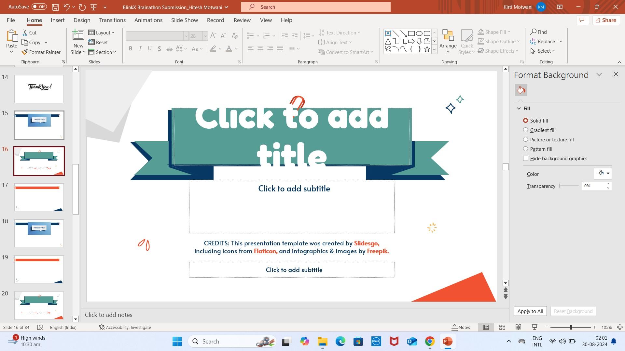This screenshot has height=351, width=625.
Task: Switch to the Transitions tab
Action: click(112, 20)
